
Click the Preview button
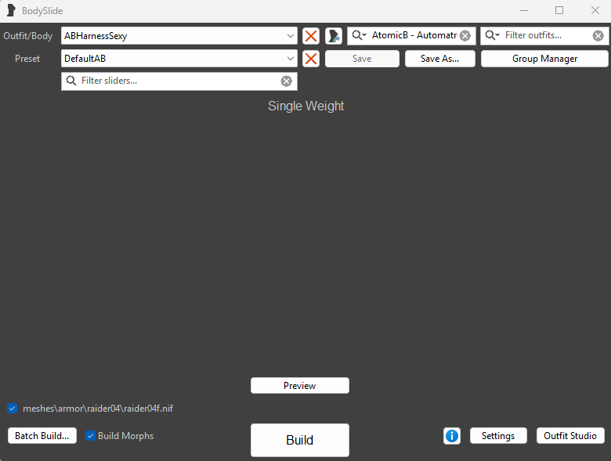pos(300,385)
